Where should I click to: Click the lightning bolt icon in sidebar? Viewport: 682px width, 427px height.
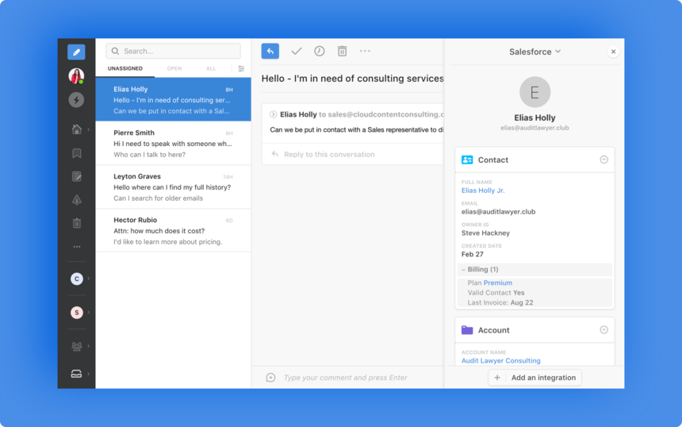(x=76, y=100)
